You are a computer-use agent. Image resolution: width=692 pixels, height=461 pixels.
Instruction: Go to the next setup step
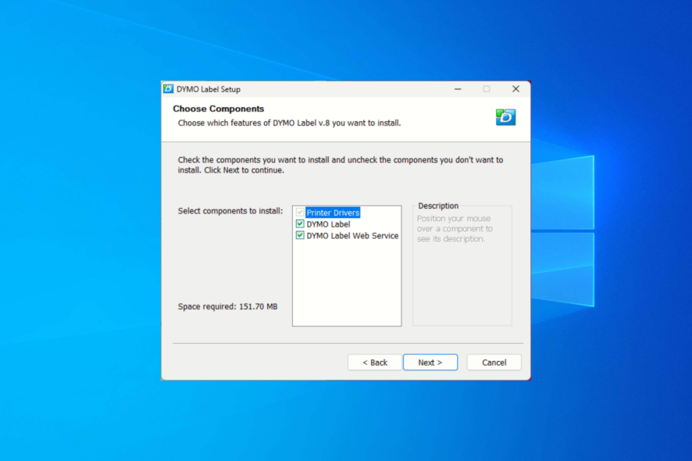click(x=430, y=363)
